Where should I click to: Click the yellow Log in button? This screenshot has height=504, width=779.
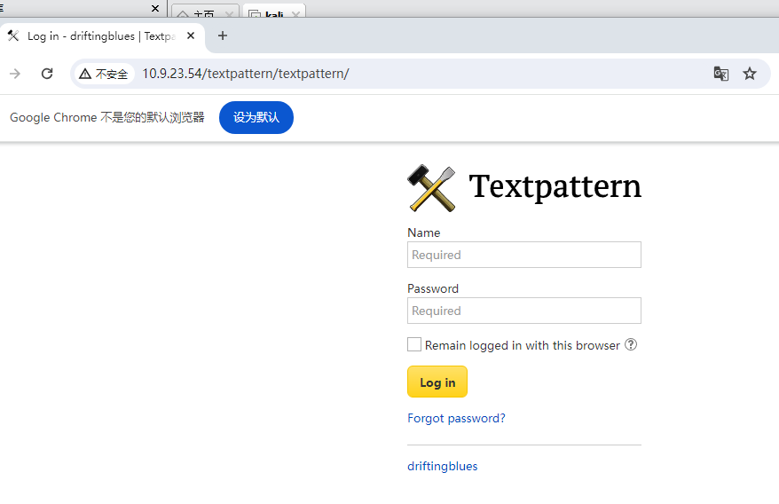[437, 382]
